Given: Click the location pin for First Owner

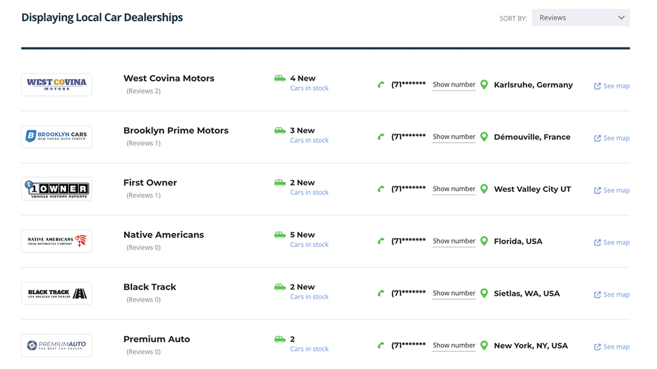Looking at the screenshot, I should pyautogui.click(x=484, y=188).
